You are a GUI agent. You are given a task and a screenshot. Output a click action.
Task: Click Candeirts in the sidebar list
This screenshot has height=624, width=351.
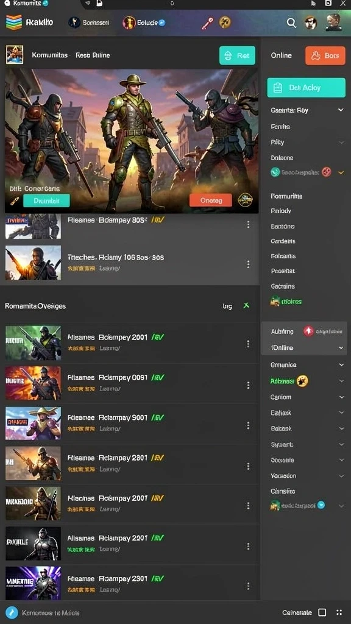(283, 241)
